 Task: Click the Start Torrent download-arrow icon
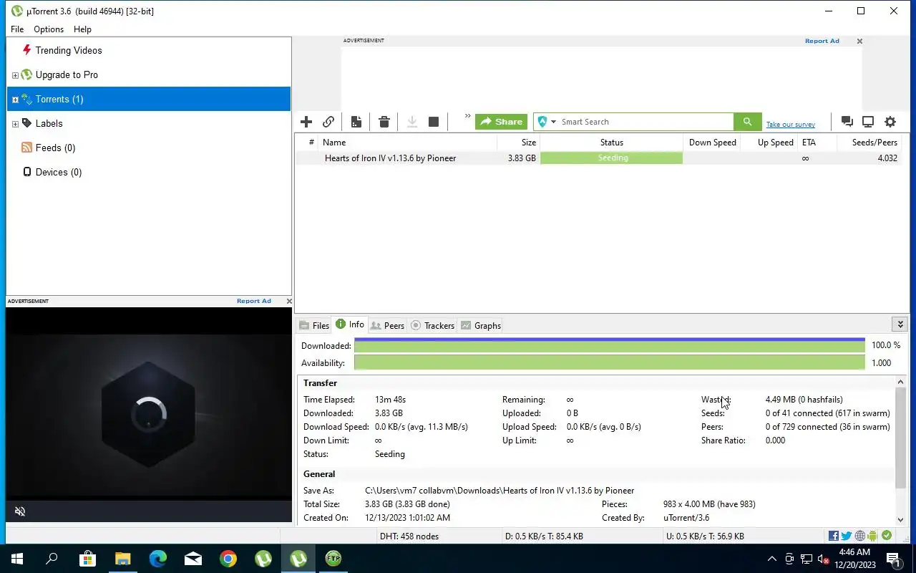[x=412, y=122]
